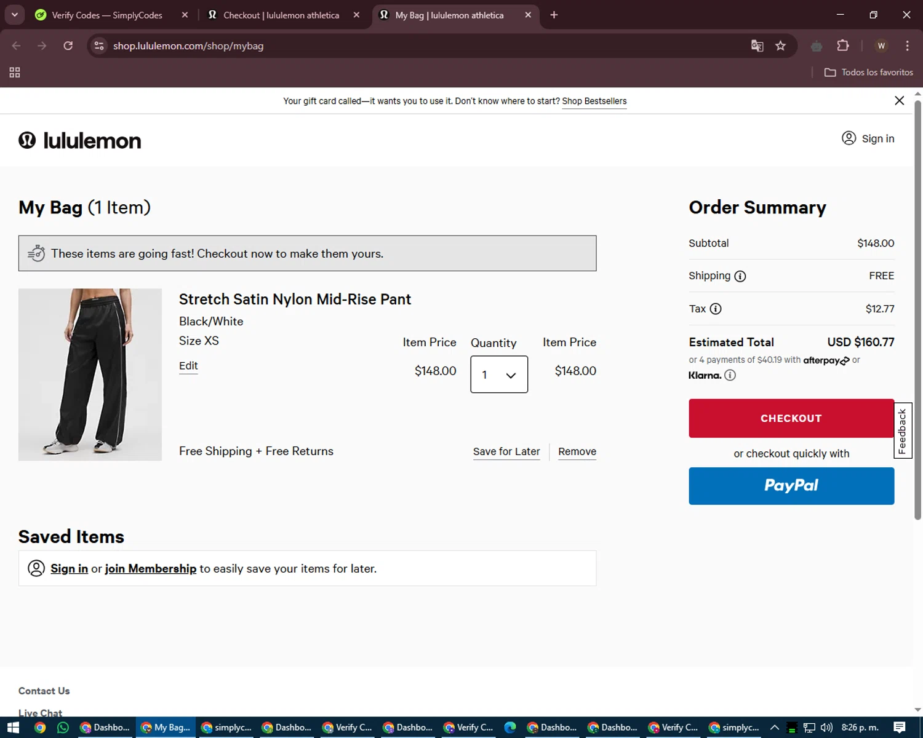Dismiss the gift card banner
This screenshot has width=923, height=738.
coord(899,101)
